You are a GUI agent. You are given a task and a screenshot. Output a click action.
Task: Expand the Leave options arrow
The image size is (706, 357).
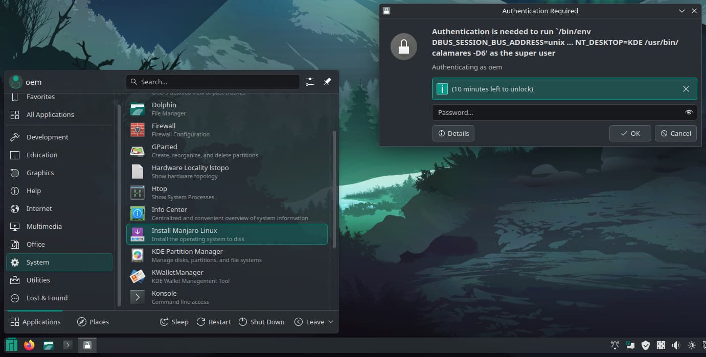331,322
